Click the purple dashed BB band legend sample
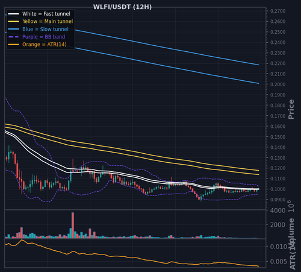 coord(14,37)
